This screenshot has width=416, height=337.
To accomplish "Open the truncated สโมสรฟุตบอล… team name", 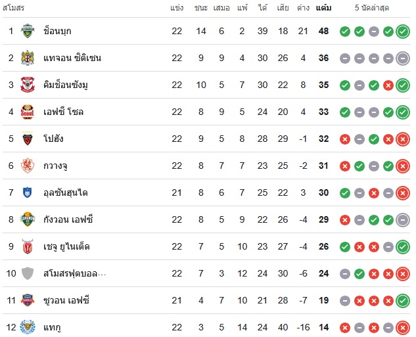I will 75,273.
